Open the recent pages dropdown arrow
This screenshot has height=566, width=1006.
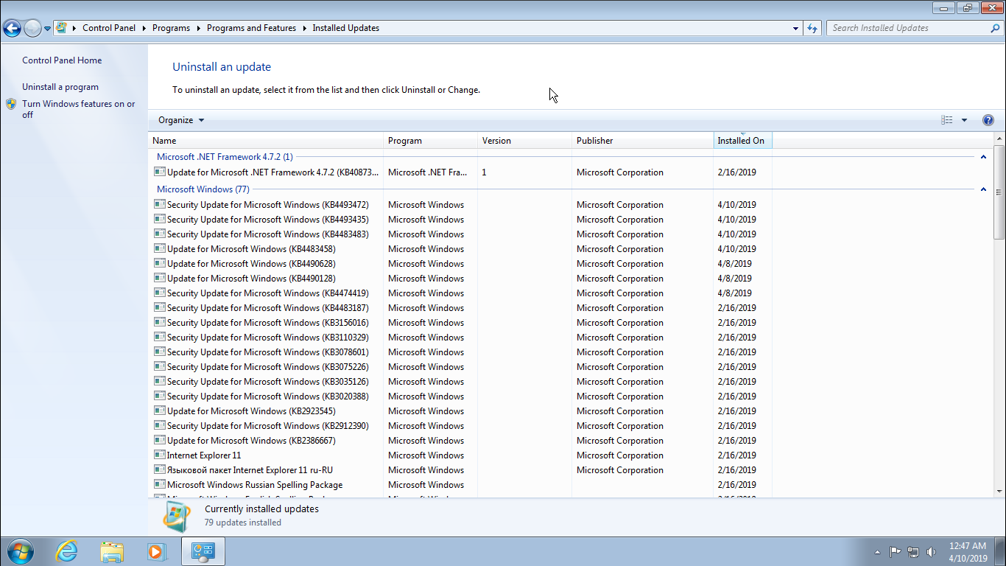click(x=48, y=29)
